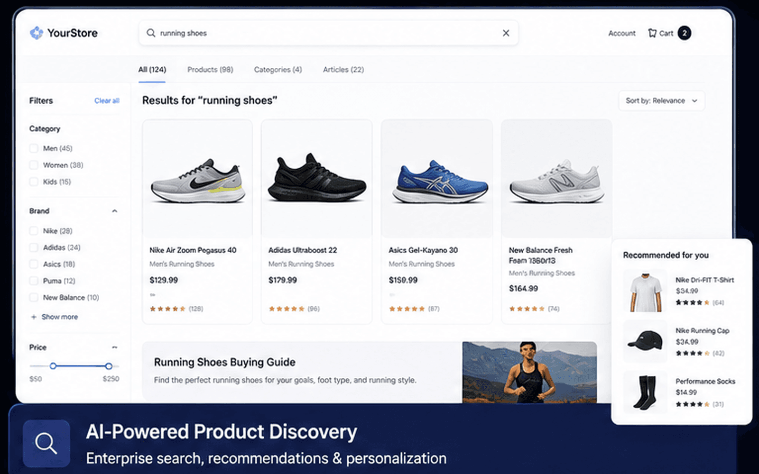759x474 pixels.
Task: Open the Running Shoes Buying Guide heading
Action: pos(225,362)
